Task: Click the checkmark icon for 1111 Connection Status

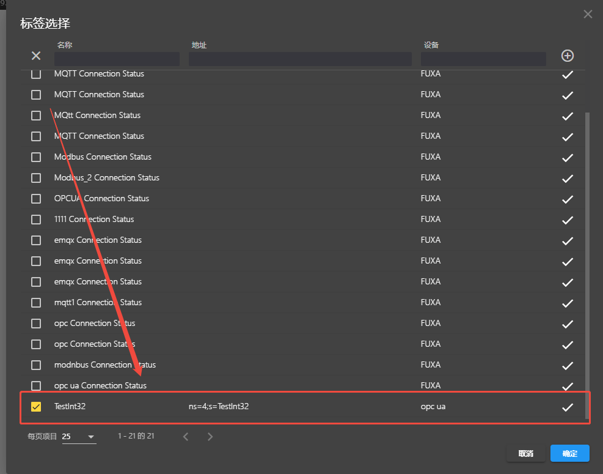Action: 568,220
